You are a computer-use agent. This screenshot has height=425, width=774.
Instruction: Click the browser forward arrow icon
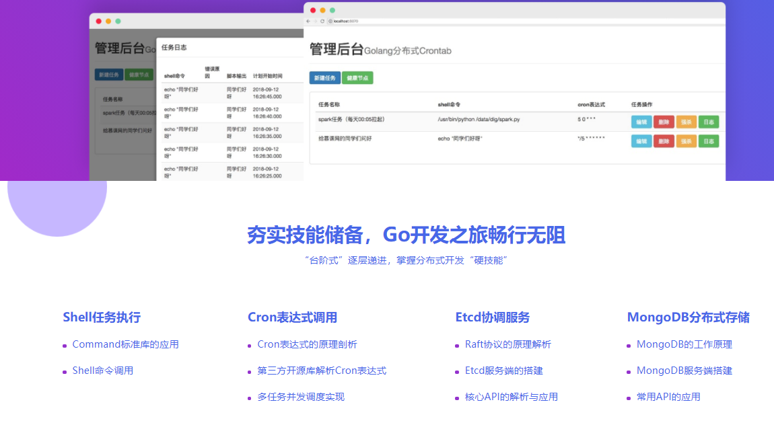315,22
